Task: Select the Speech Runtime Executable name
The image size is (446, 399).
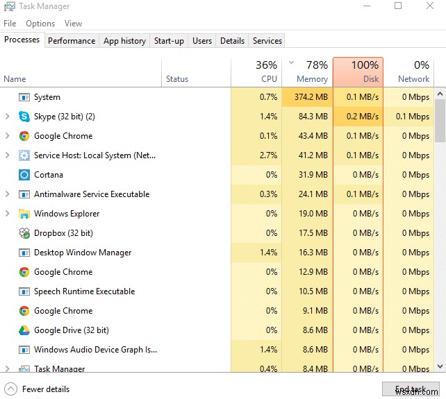Action: point(85,291)
